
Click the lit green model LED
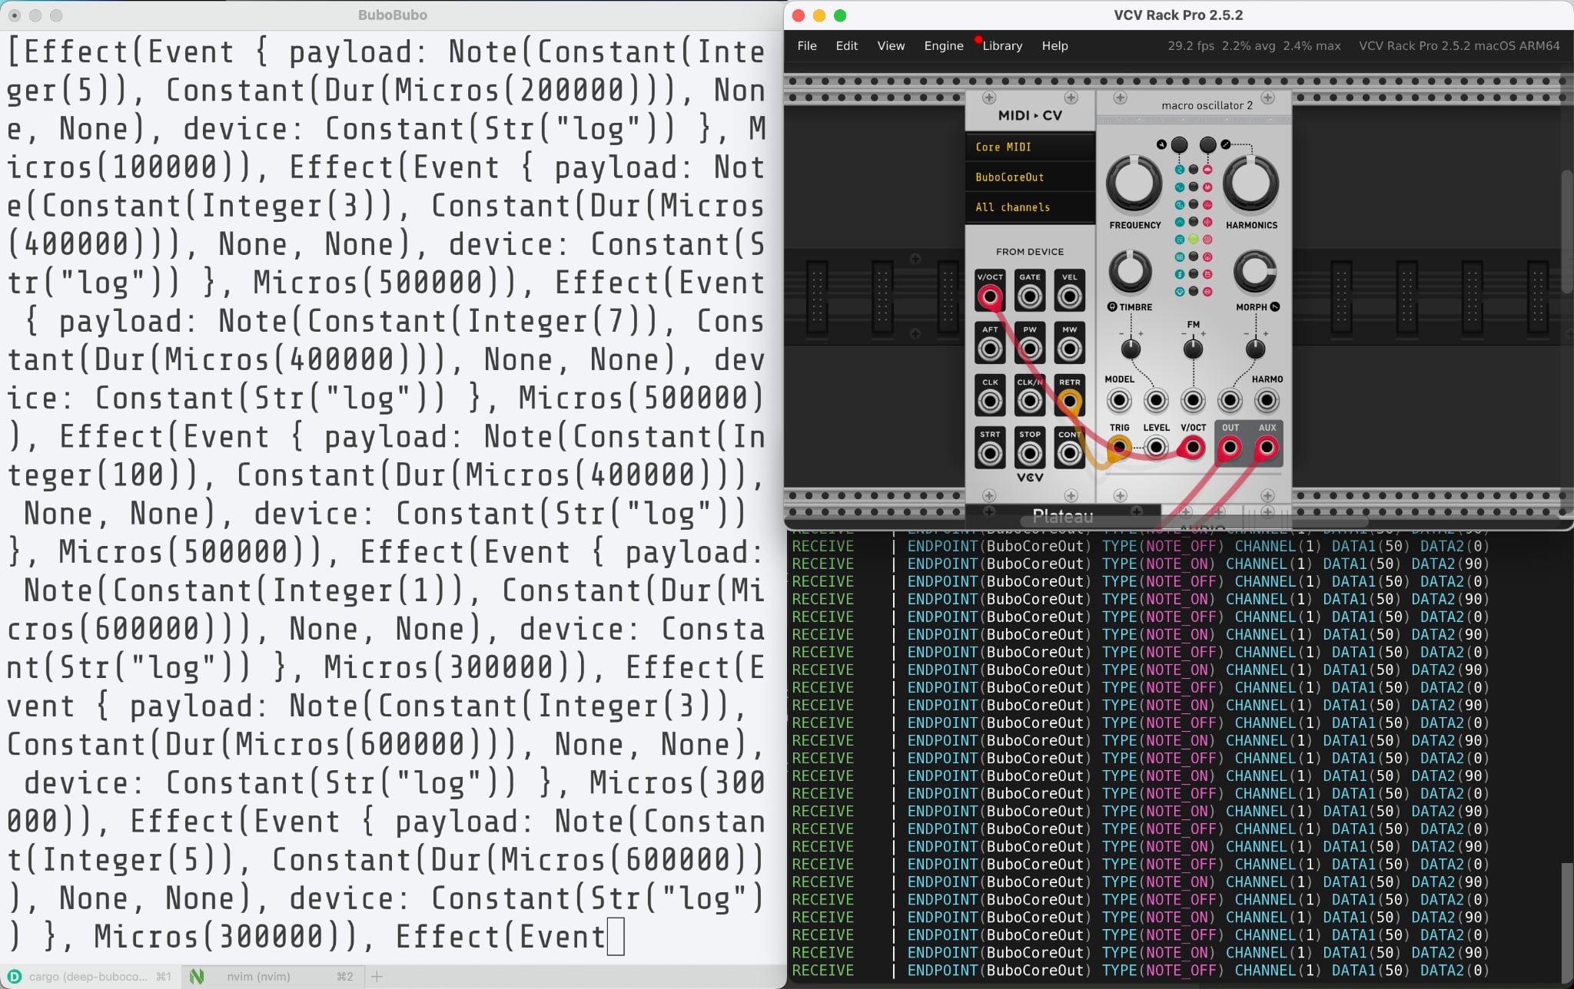1193,240
